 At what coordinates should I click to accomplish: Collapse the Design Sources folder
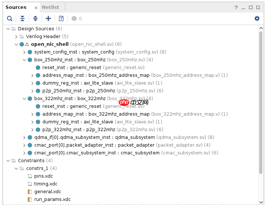coord(8,29)
